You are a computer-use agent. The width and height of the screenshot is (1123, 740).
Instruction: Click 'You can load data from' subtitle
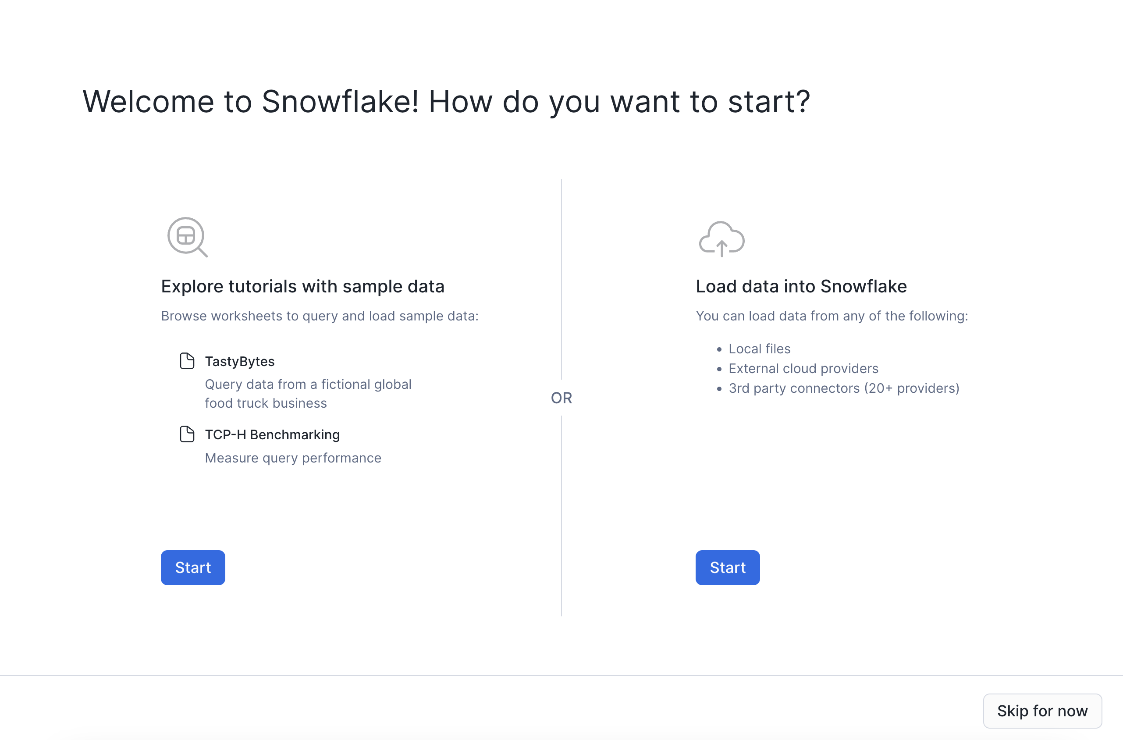click(x=832, y=316)
